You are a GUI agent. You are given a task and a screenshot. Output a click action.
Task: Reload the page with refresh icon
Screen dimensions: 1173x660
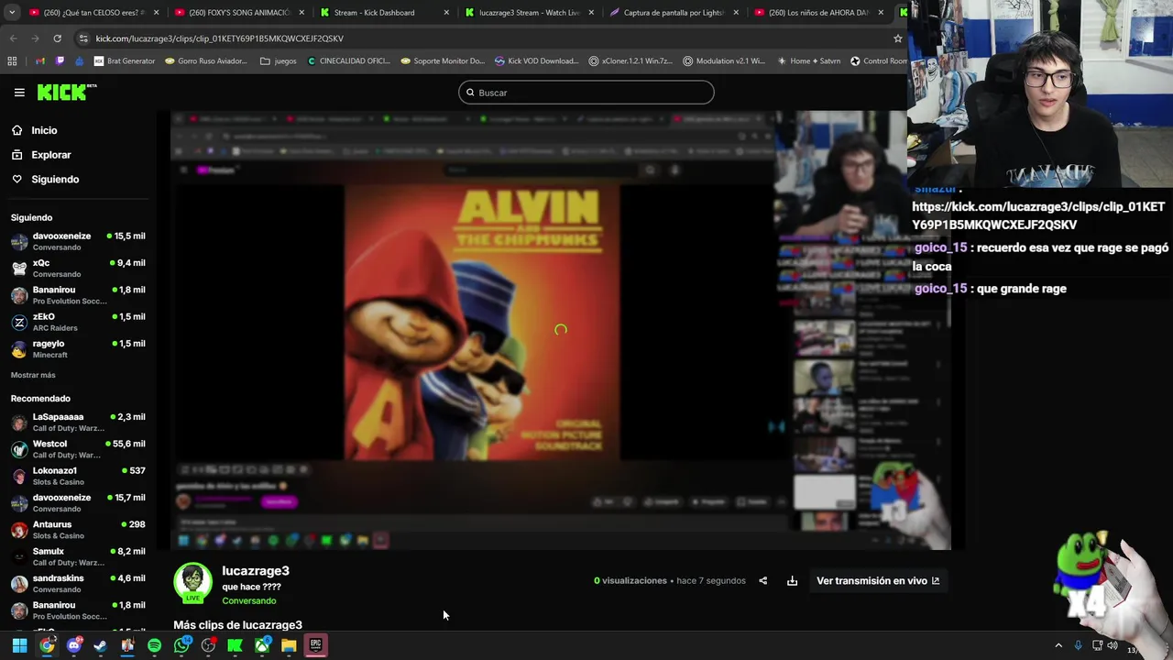tap(57, 38)
